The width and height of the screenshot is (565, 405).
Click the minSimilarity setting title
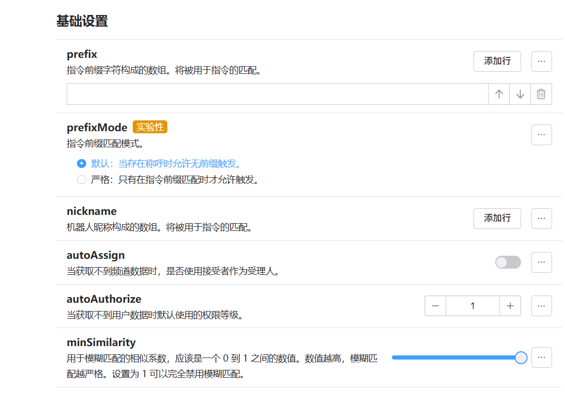coord(101,342)
